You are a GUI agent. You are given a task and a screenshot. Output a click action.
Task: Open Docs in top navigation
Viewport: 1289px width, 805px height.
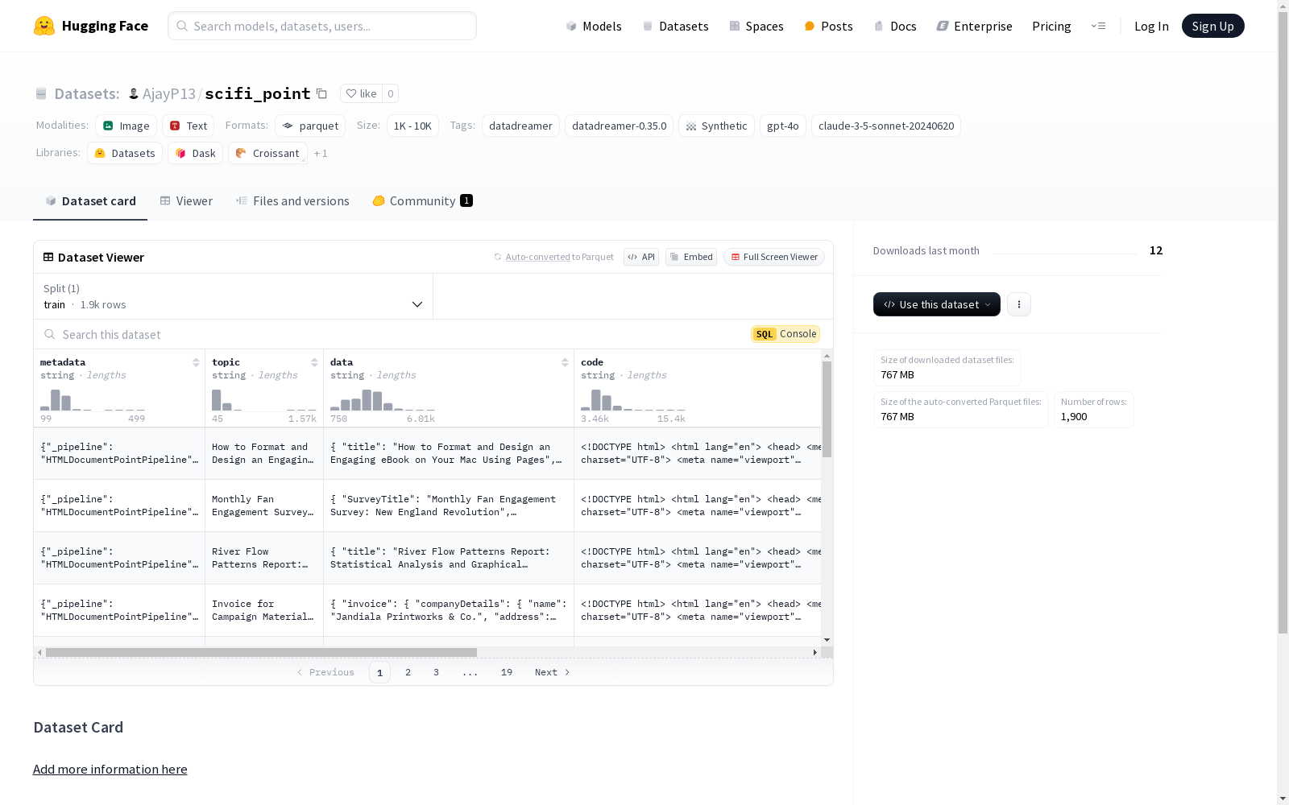pyautogui.click(x=895, y=26)
